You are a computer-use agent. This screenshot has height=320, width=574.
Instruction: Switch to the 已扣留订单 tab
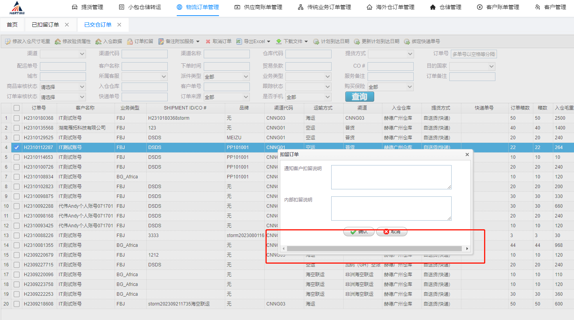[x=45, y=25]
